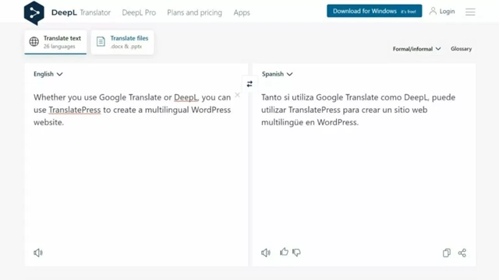Click the globe icon on Translate text

click(x=34, y=41)
